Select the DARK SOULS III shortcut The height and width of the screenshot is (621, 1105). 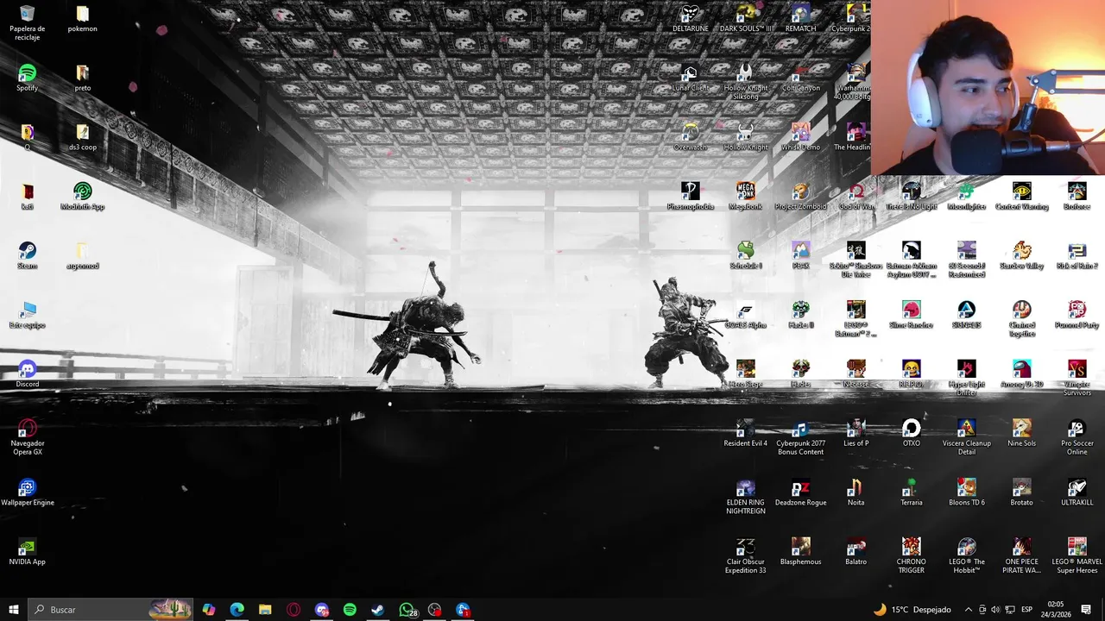pos(745,19)
